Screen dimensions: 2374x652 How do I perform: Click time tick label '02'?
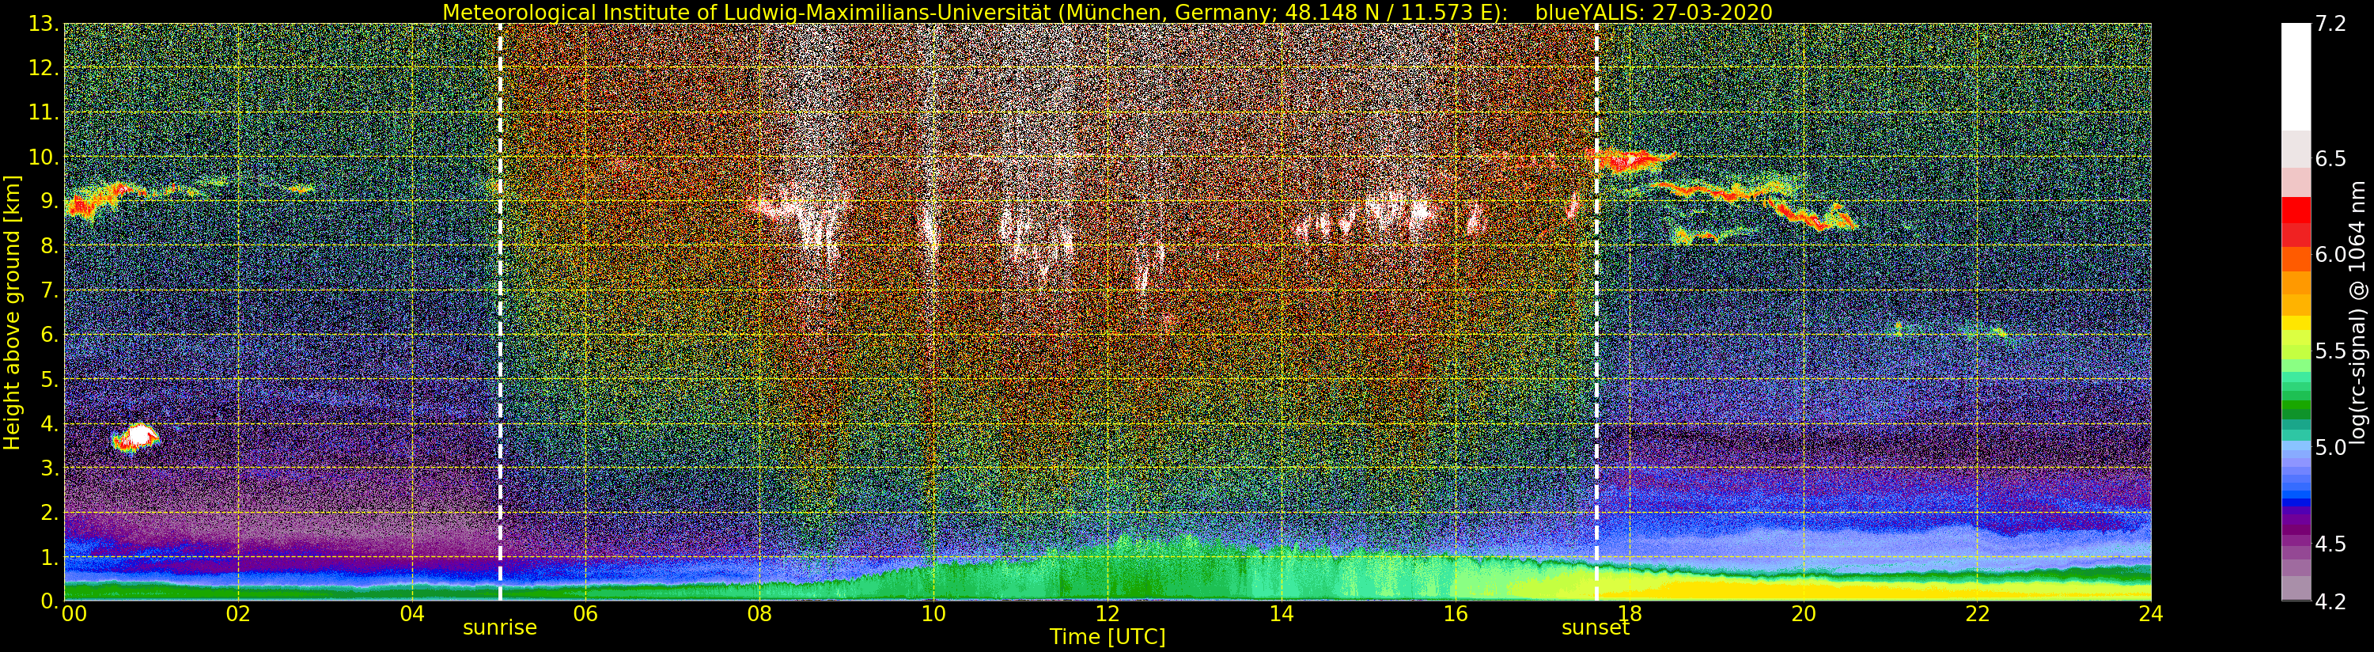point(238,614)
